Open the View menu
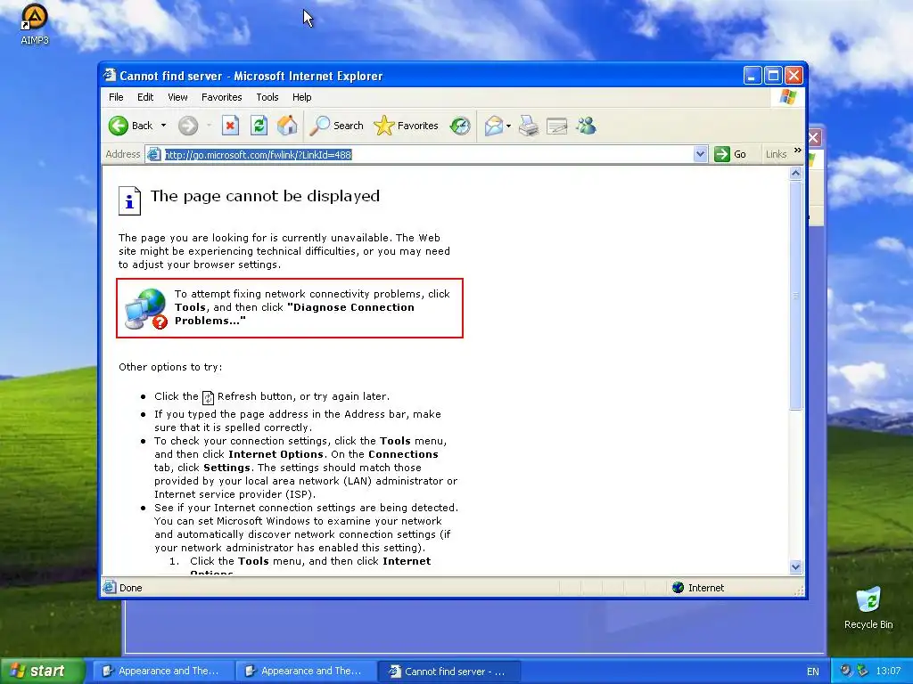The width and height of the screenshot is (913, 684). pyautogui.click(x=177, y=97)
